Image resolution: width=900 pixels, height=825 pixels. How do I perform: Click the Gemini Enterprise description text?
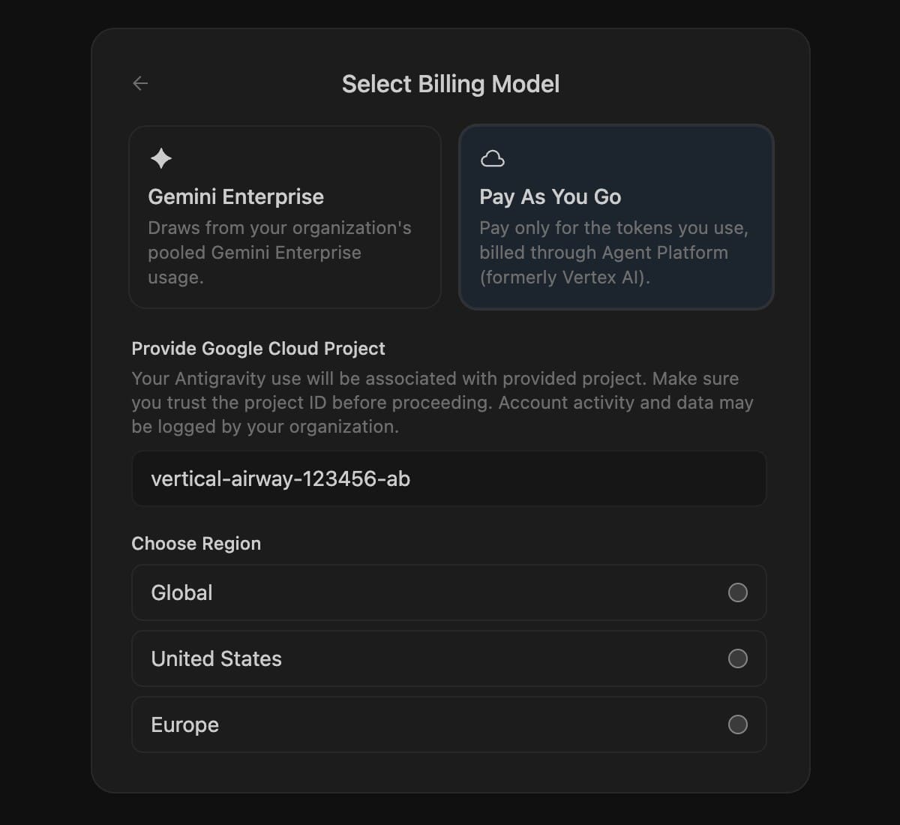tap(279, 253)
